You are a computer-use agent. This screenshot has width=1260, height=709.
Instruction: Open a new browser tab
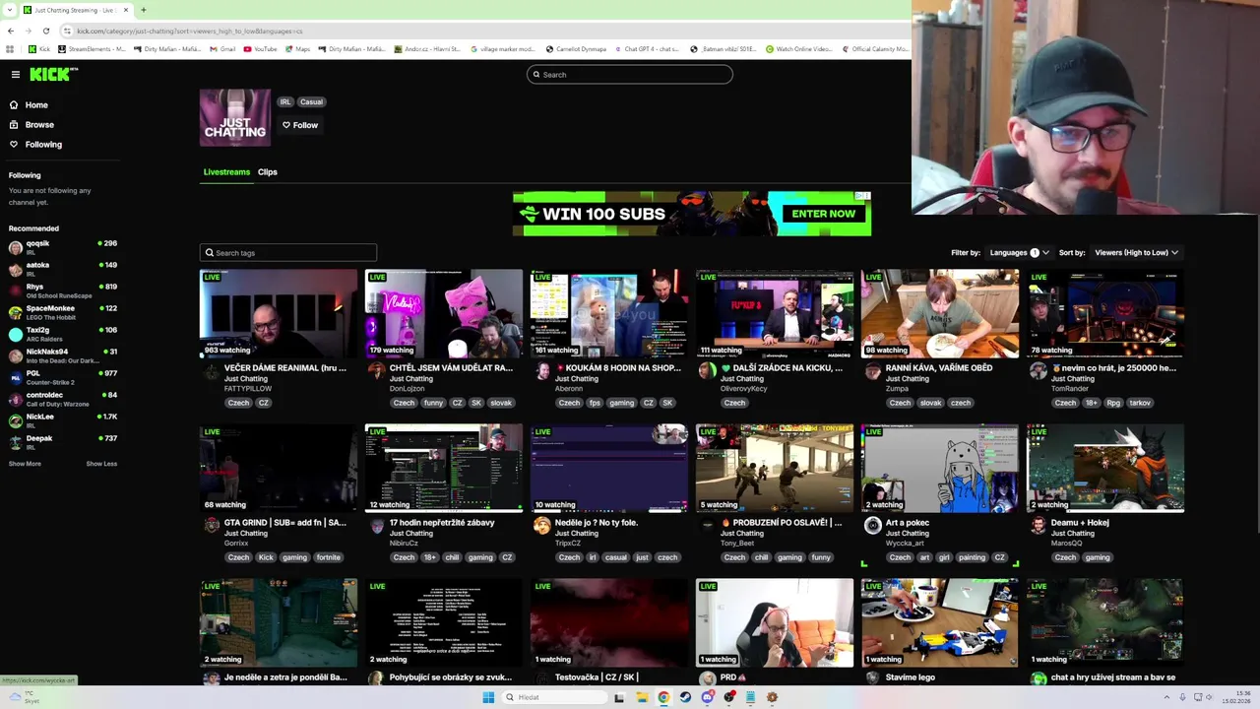pyautogui.click(x=143, y=10)
